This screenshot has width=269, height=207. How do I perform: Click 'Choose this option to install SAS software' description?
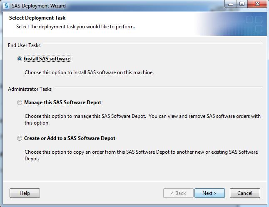tap(89, 72)
